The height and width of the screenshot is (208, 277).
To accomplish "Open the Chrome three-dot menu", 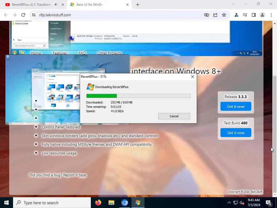I will point(271,15).
